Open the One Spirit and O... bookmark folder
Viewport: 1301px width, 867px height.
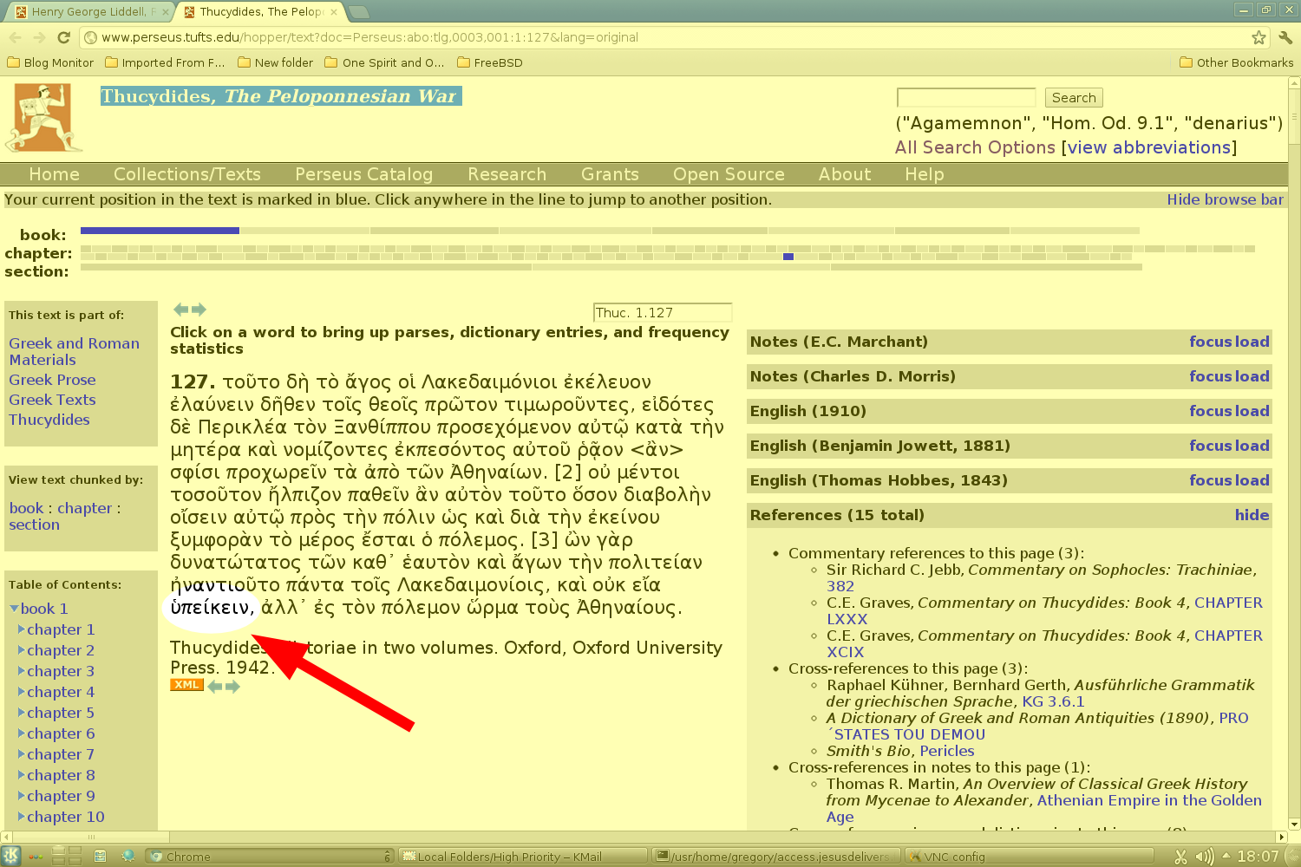pyautogui.click(x=384, y=62)
